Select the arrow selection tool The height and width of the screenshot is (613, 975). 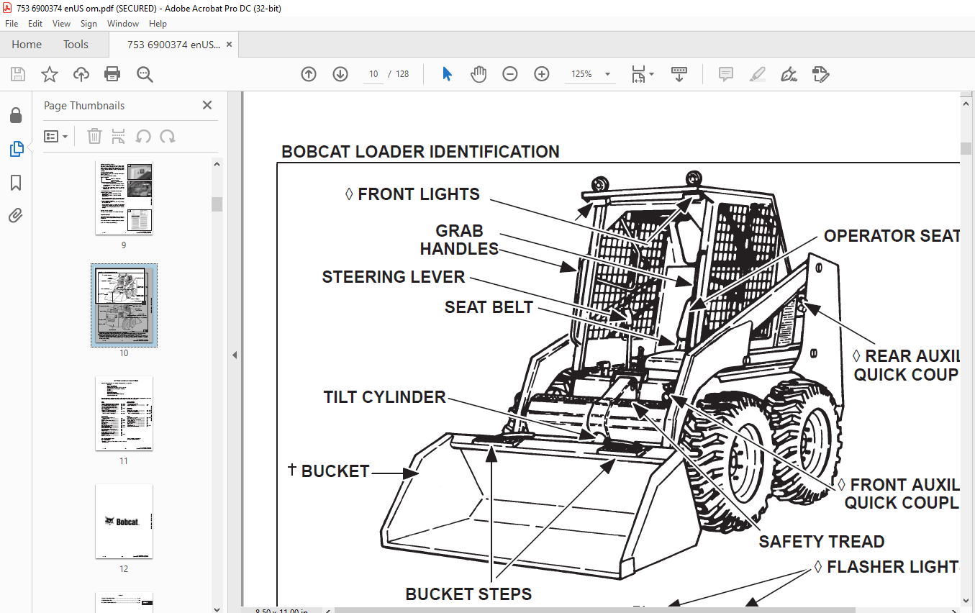(x=447, y=74)
